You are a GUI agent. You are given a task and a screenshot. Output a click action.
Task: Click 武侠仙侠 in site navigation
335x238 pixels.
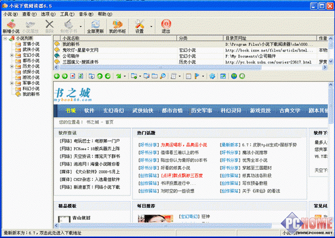click(x=143, y=111)
